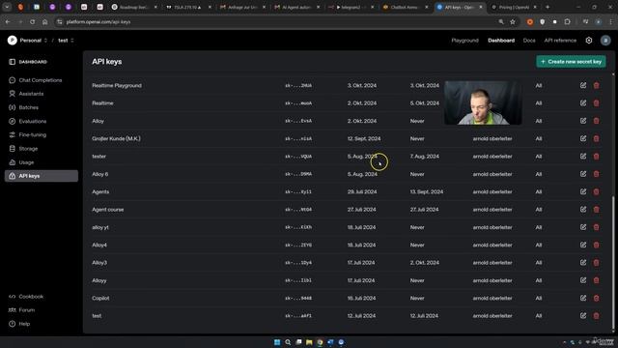The width and height of the screenshot is (618, 348).
Task: Select API keys in sidebar
Action: [41, 176]
